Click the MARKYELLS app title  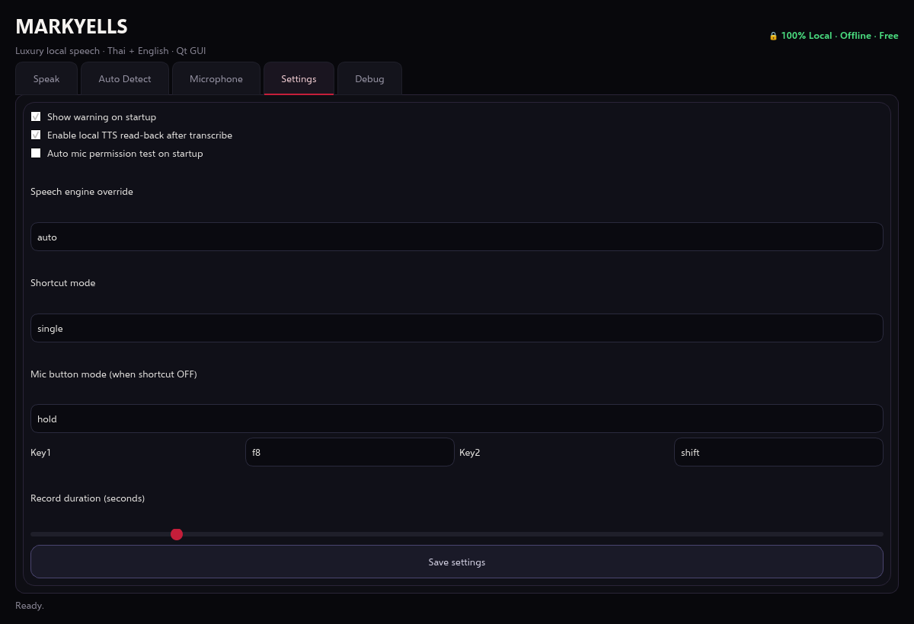coord(72,27)
